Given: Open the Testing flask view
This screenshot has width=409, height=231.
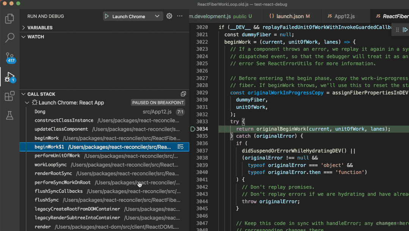Looking at the screenshot, I should tap(9, 115).
